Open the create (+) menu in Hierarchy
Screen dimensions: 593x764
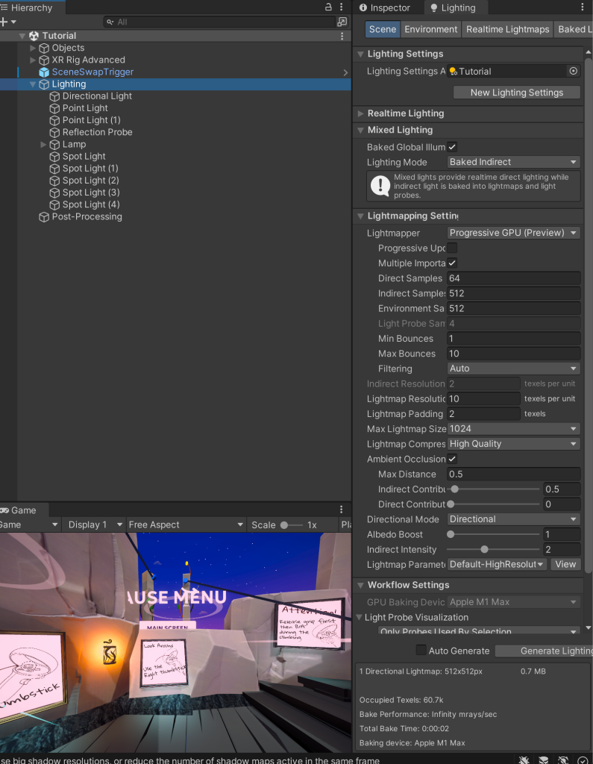point(4,22)
